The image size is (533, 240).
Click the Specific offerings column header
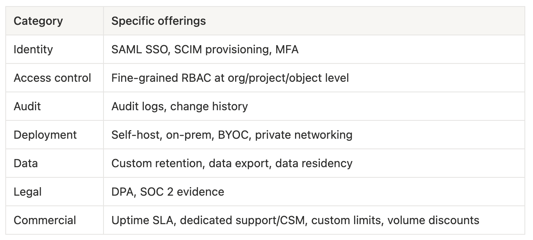[314, 21]
